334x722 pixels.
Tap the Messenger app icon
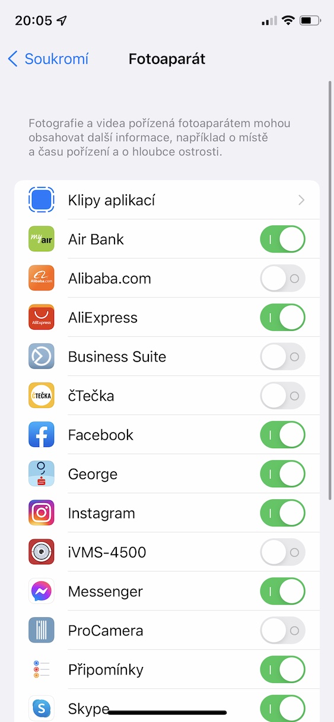(x=42, y=592)
